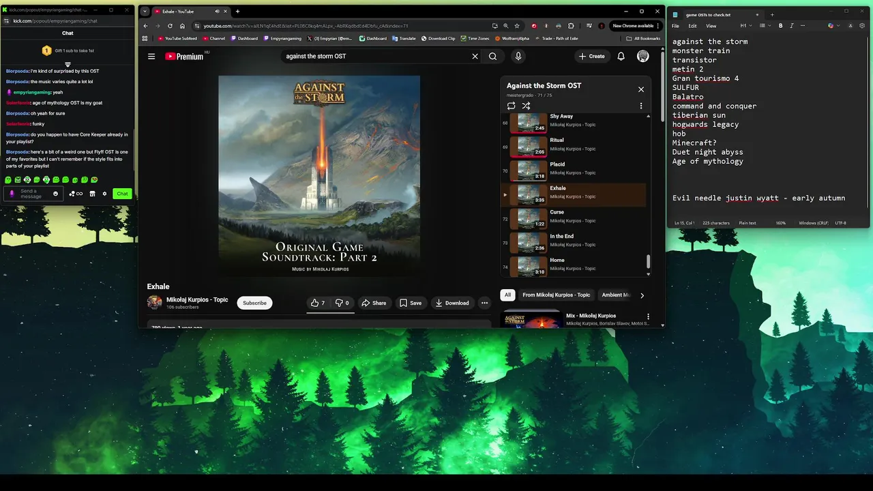The height and width of the screenshot is (491, 873).
Task: Clear the YouTube search box
Action: coord(475,57)
